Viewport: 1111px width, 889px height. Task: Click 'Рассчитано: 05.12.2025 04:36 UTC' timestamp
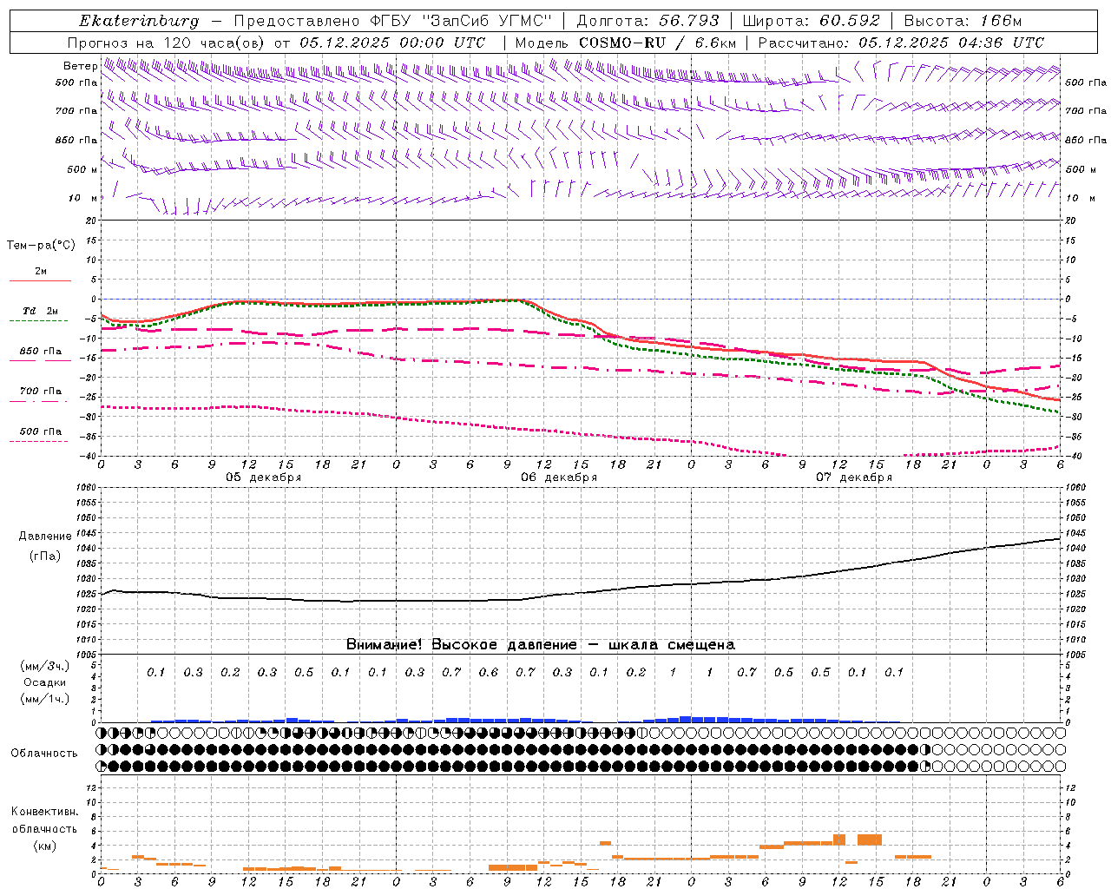(901, 43)
